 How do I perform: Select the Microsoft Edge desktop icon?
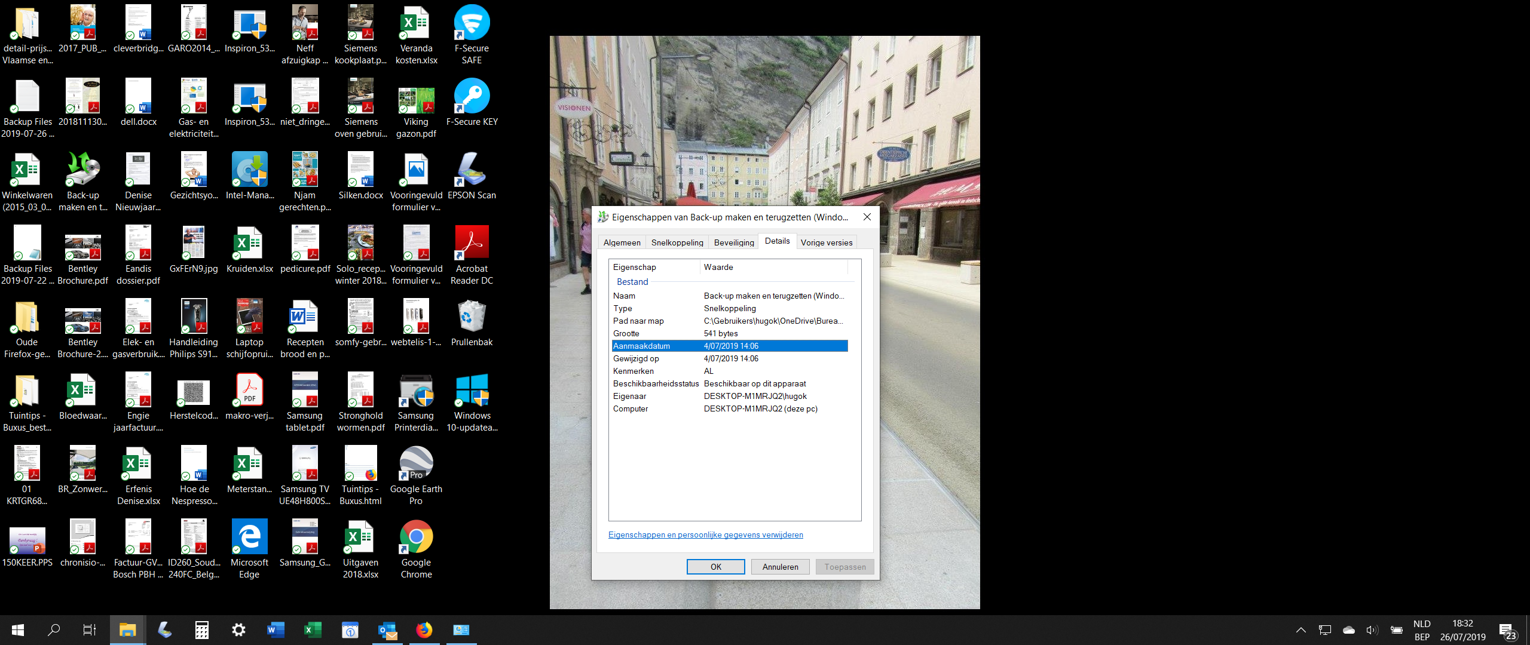(x=249, y=549)
